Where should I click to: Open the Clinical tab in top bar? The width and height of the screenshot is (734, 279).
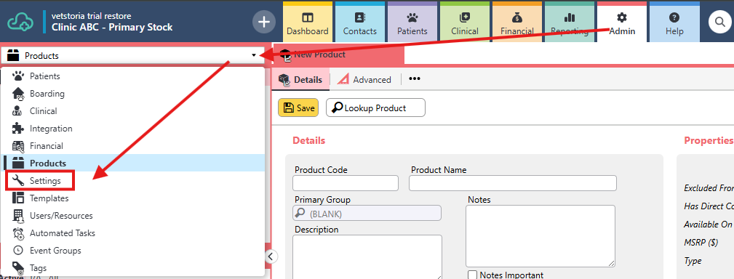[x=465, y=22]
